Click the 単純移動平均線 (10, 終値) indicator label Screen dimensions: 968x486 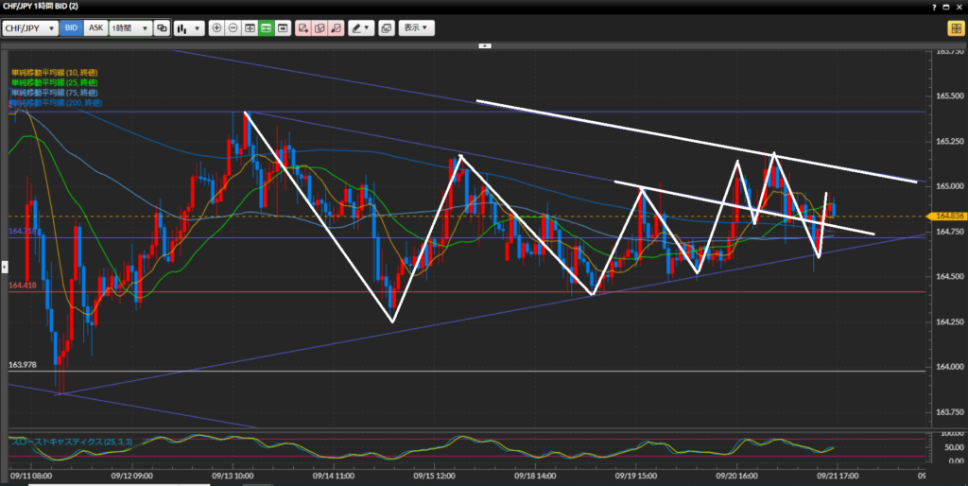[x=54, y=73]
